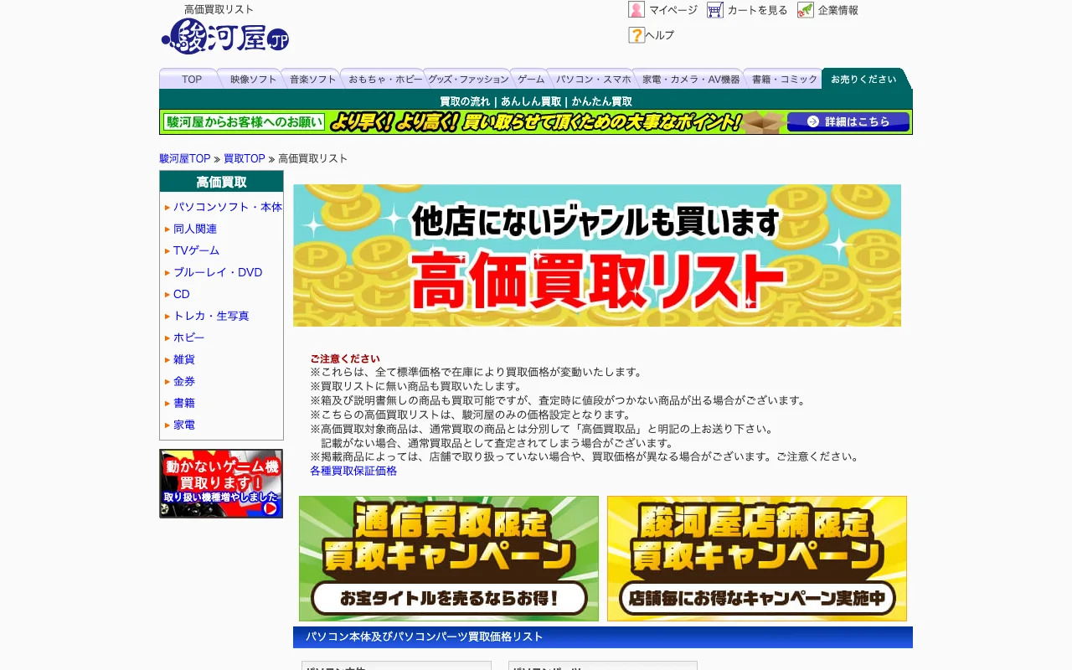Select the 書籍・コミック tab

click(784, 79)
